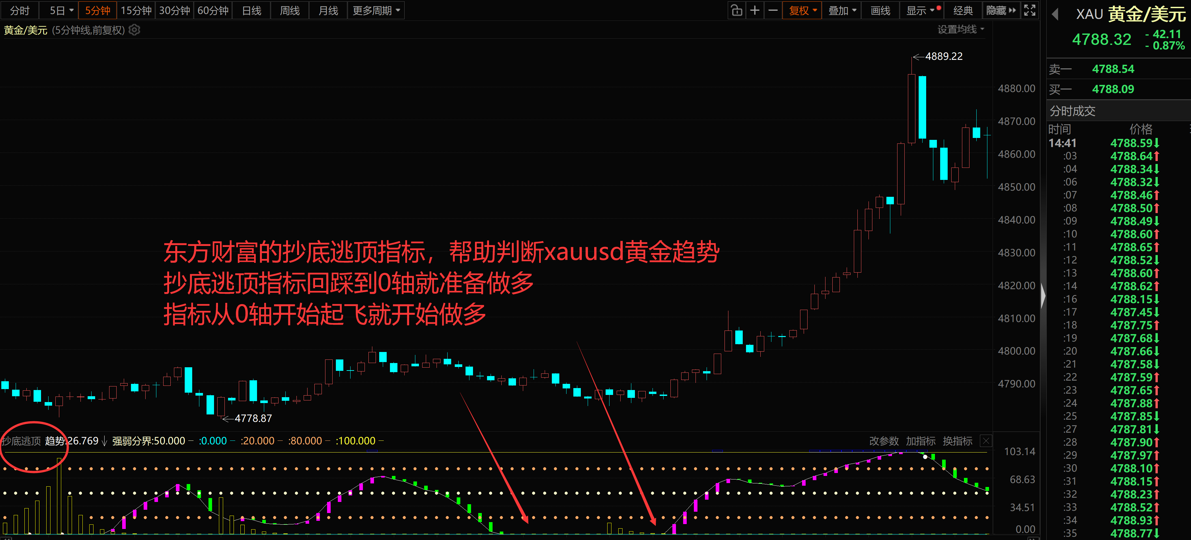Open chart settings gear next to 前复权

point(135,30)
